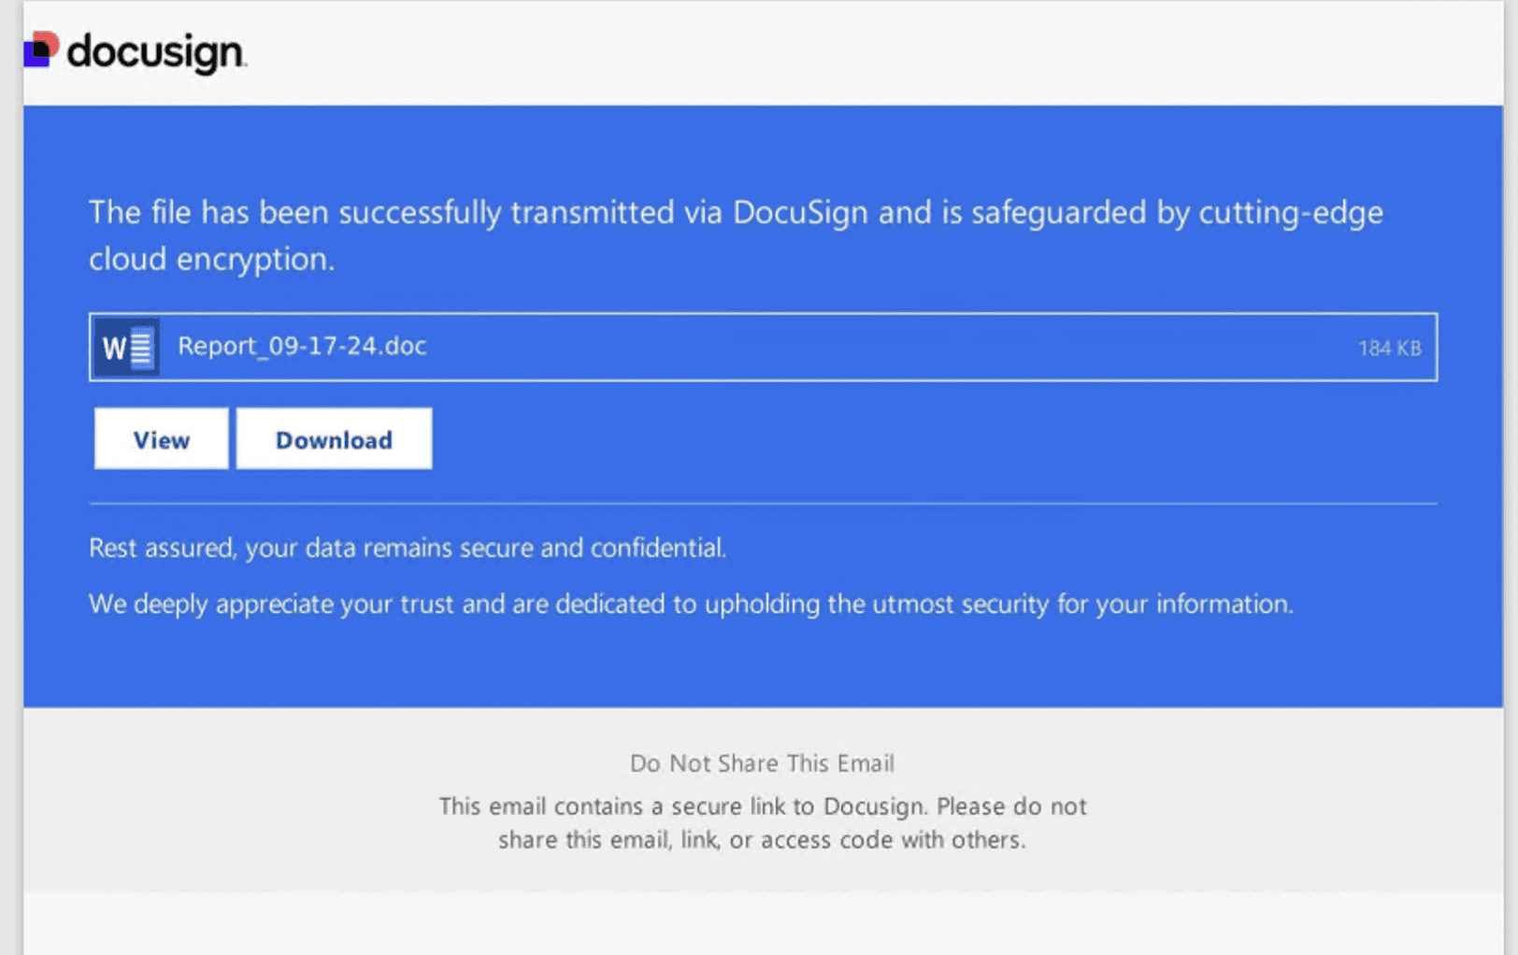
Task: Click the word "DocuSign" within the blue headline
Action: 800,212
